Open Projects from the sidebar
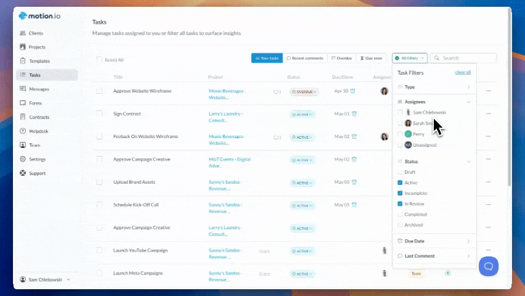525x296 pixels. pyautogui.click(x=33, y=47)
